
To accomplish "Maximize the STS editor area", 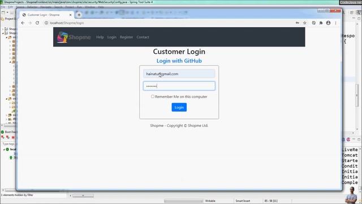I will pyautogui.click(x=359, y=18).
